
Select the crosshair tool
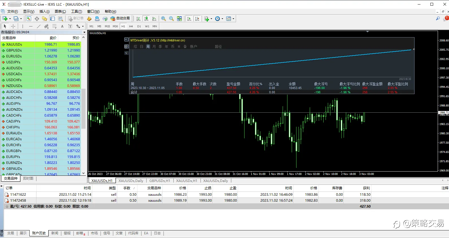coord(13,26)
